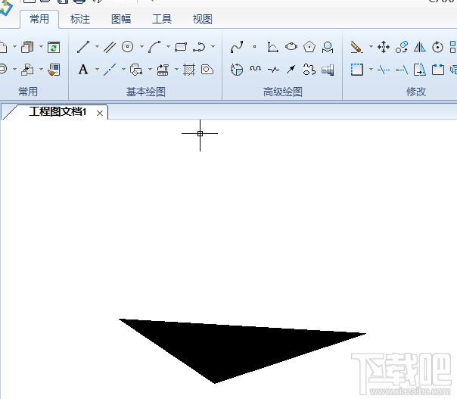Open the 图幅 ribbon tab
Image resolution: width=457 pixels, height=399 pixels.
121,19
